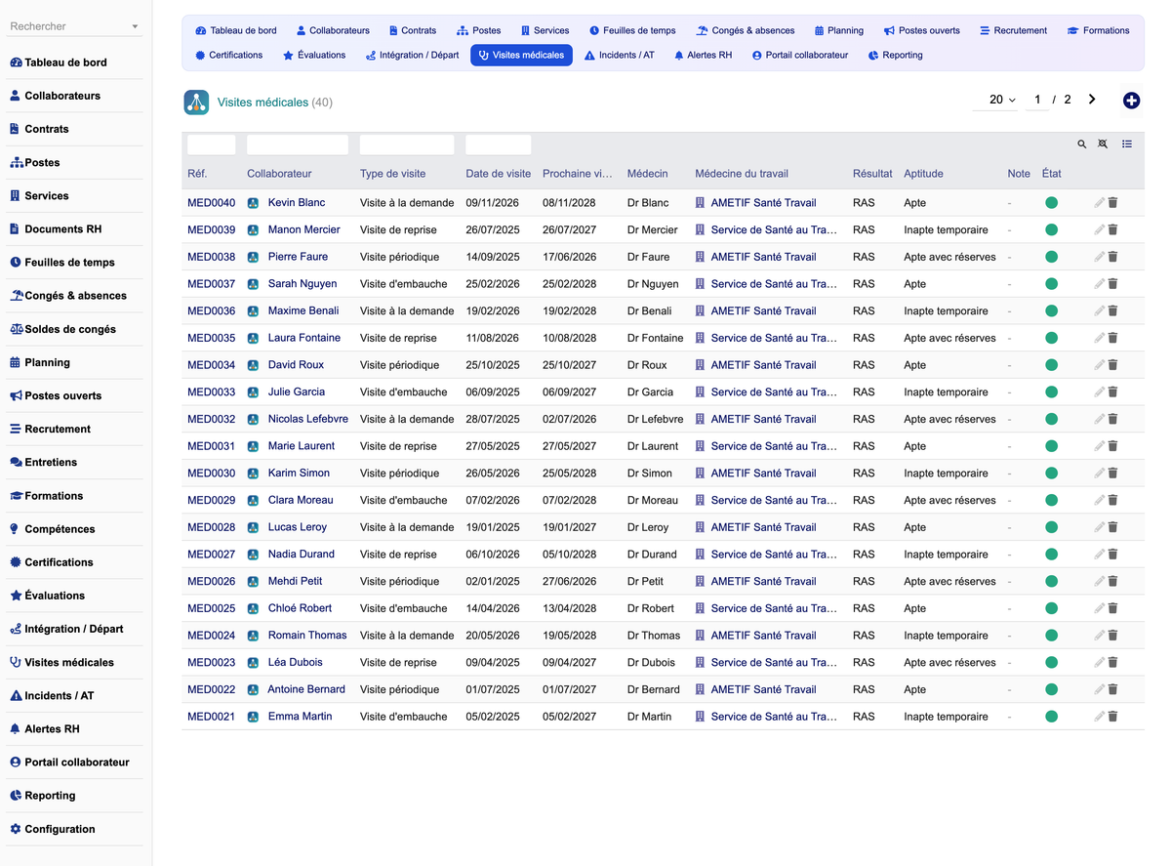1171x866 pixels.
Task: Open the Rechercher dropdown in the sidebar
Action: click(74, 26)
